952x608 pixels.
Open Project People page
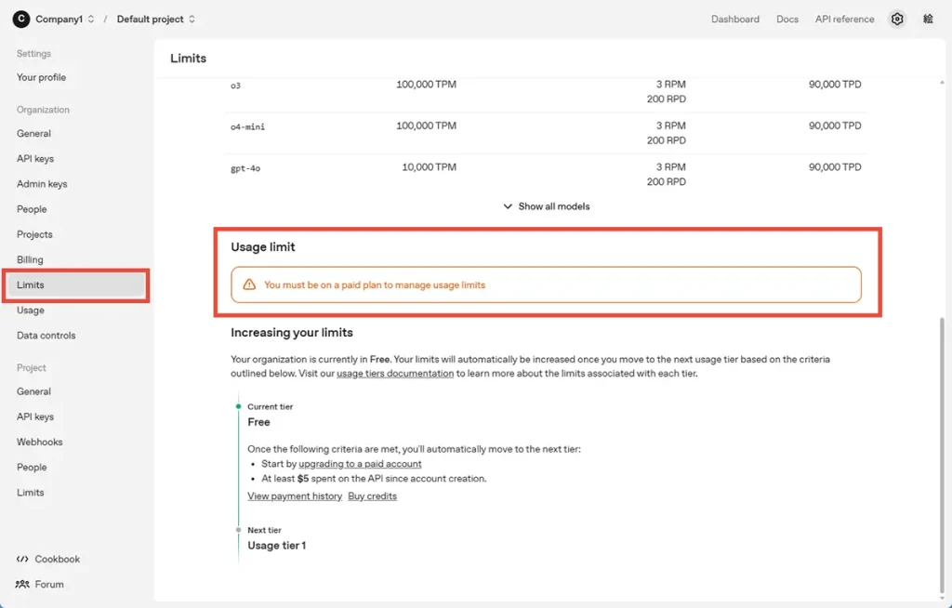coord(32,467)
